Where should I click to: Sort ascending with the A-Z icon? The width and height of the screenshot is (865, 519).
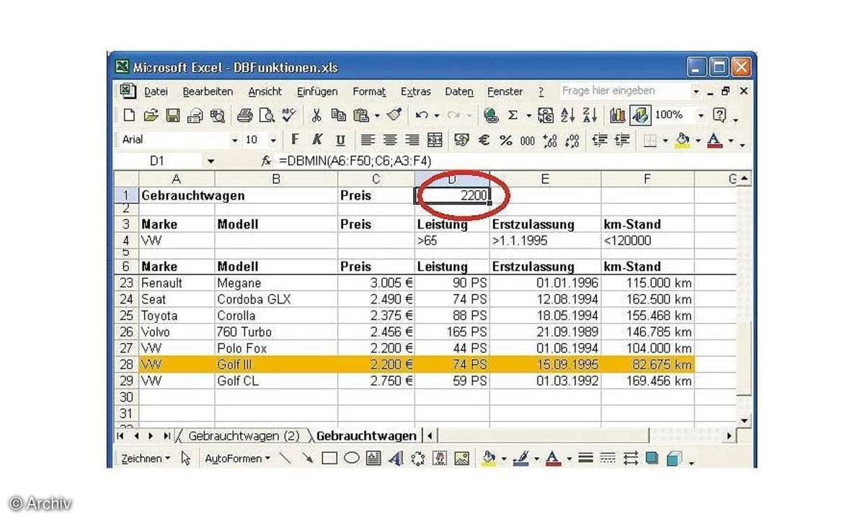(x=568, y=115)
